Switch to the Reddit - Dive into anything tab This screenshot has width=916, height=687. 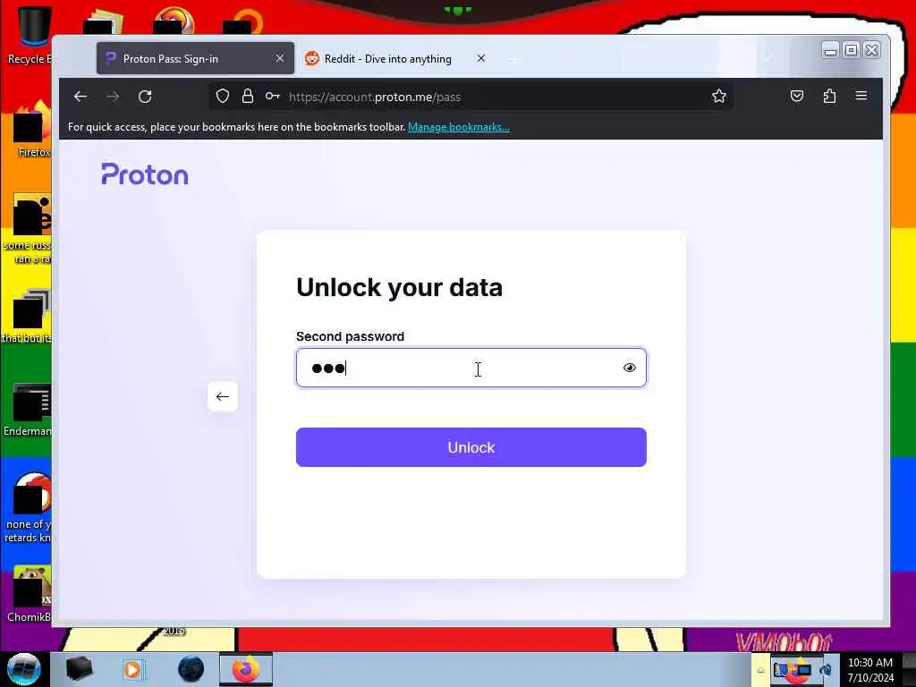[x=388, y=58]
